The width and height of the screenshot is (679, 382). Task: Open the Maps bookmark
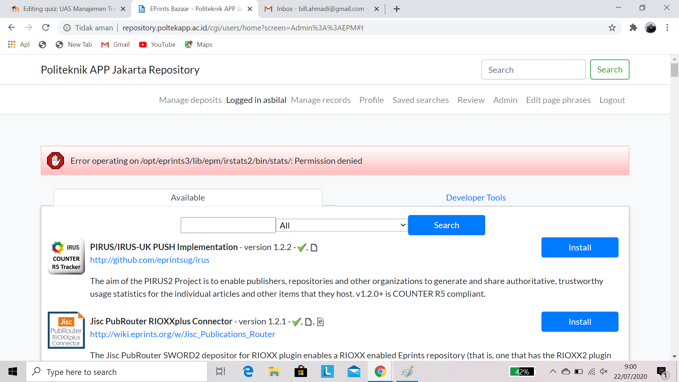[x=198, y=45]
